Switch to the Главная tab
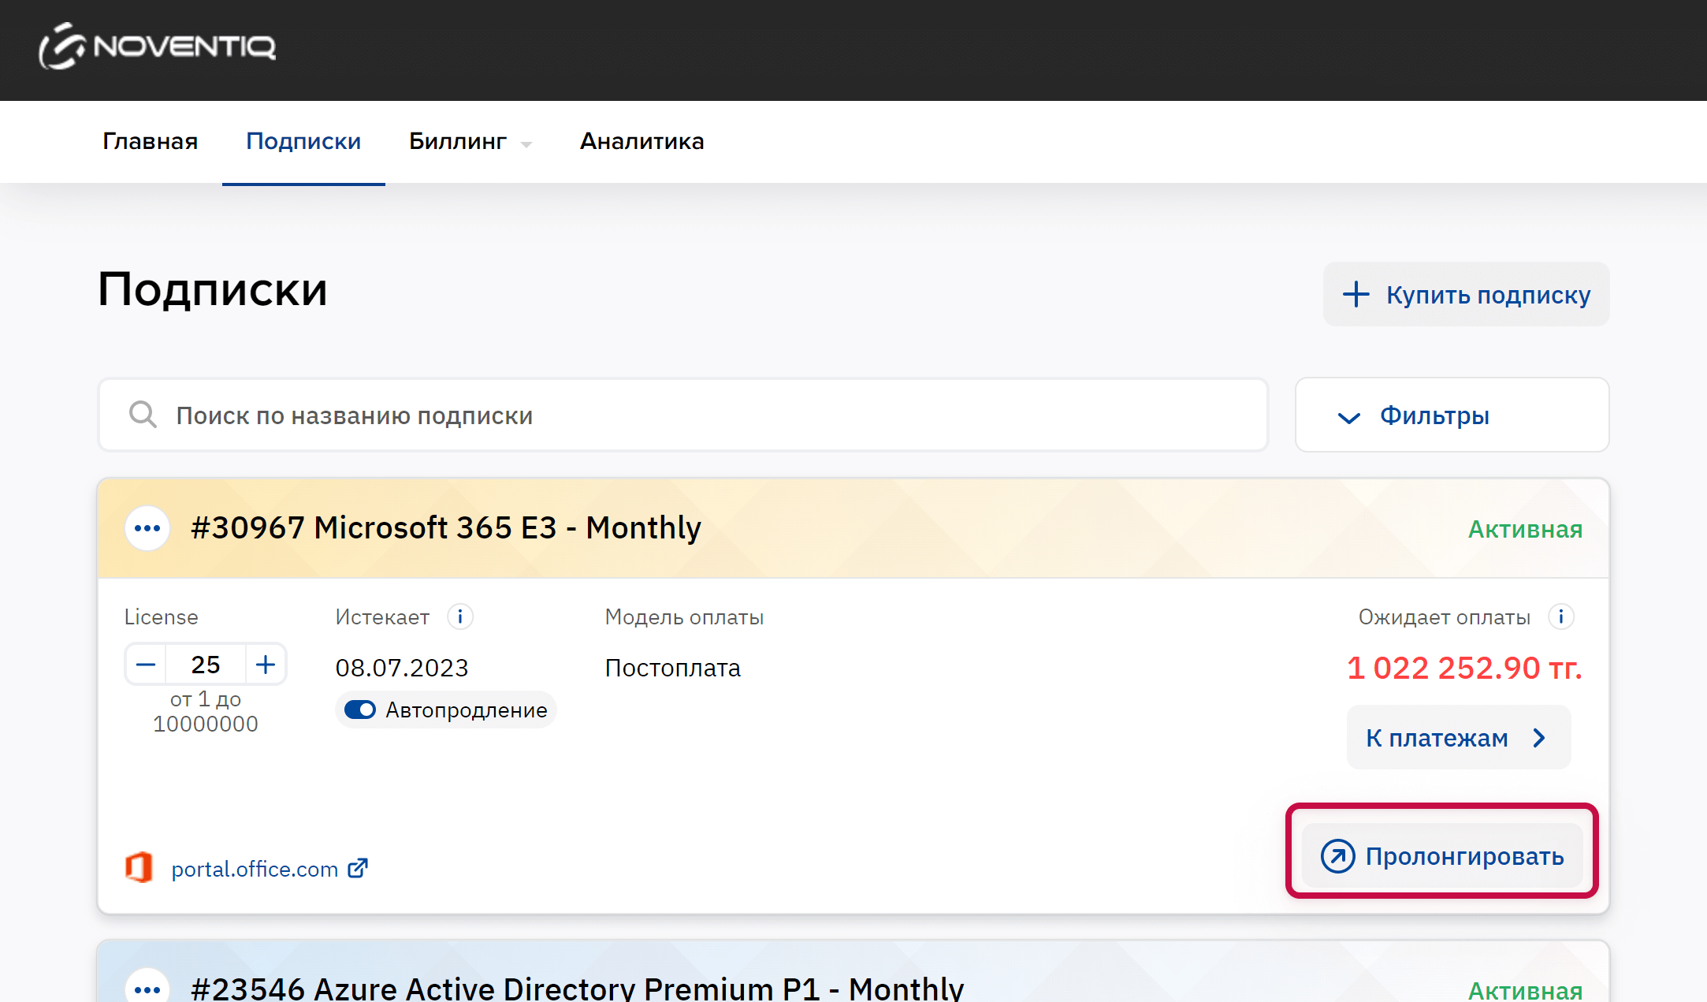1707x1002 pixels. tap(150, 142)
